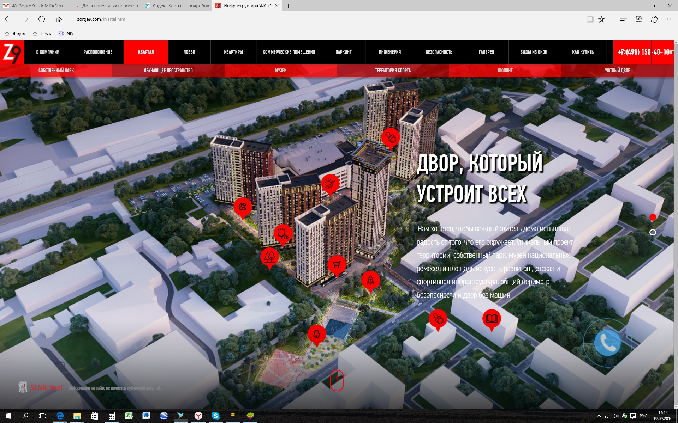Click the blue phone callback button
Viewport: 678px width, 423px height.
coord(607,343)
